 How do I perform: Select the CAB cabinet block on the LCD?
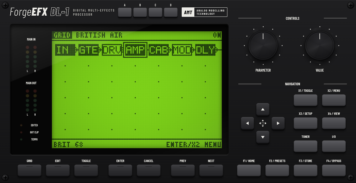(x=159, y=50)
